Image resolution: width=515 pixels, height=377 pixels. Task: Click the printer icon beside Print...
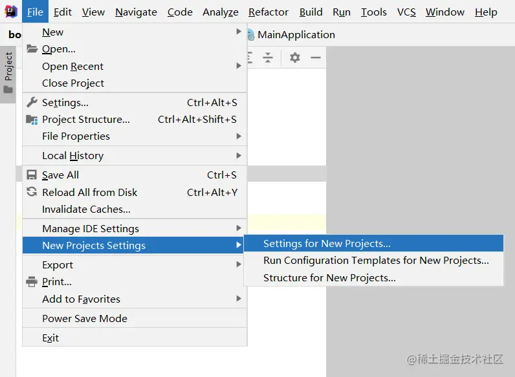pos(32,282)
